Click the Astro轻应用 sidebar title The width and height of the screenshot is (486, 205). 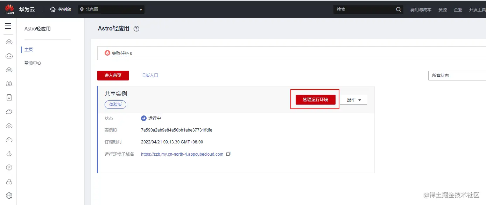point(37,29)
